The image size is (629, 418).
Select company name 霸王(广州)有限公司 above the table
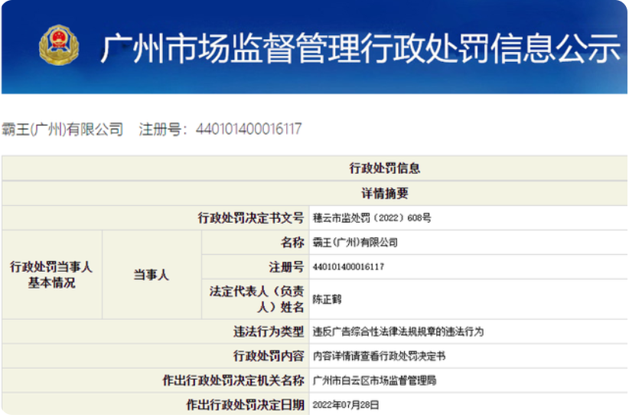tap(63, 129)
